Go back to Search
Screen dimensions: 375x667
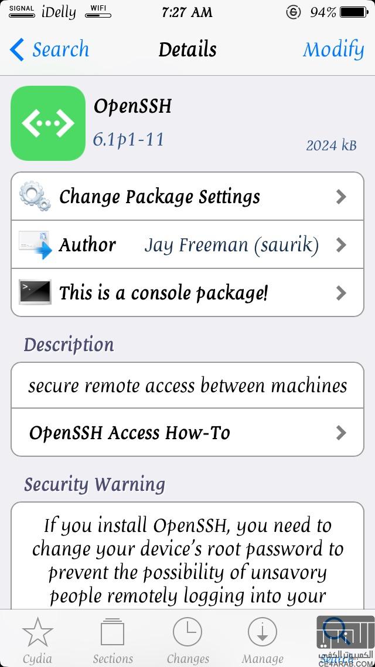point(50,50)
